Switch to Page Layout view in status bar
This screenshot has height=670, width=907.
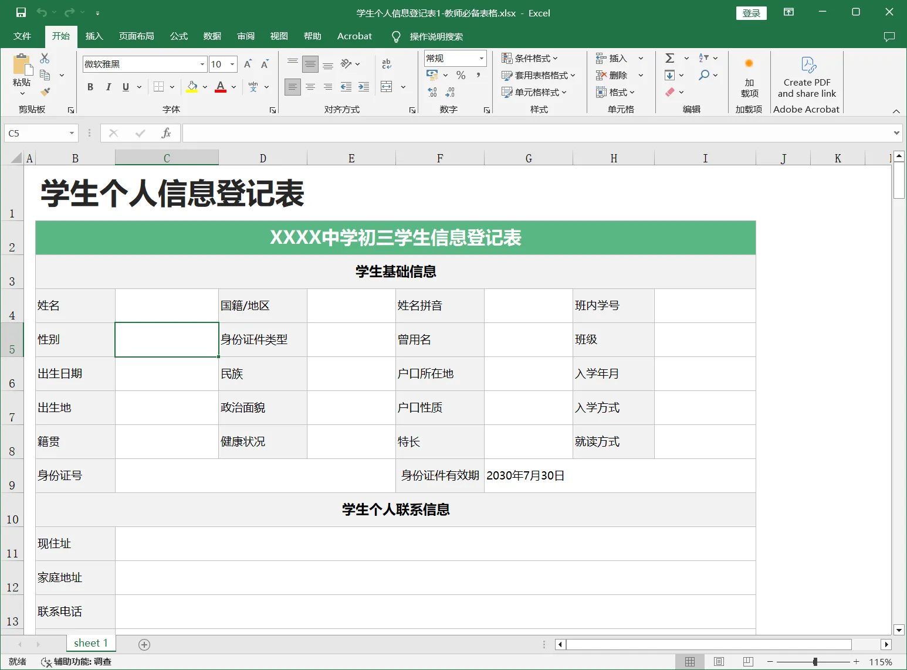pos(719,661)
